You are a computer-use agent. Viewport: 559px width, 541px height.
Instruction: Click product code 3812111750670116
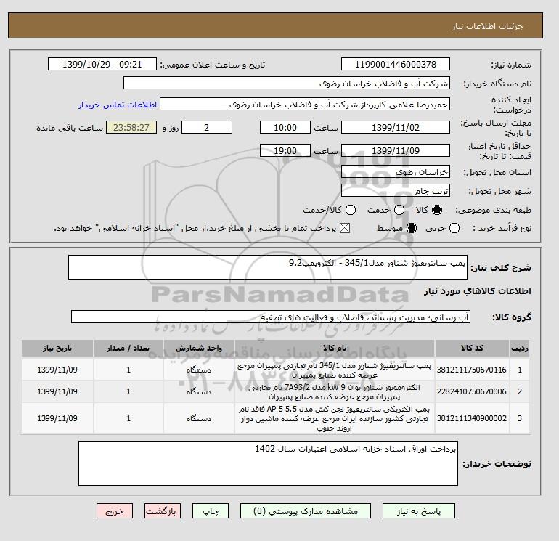(472, 370)
